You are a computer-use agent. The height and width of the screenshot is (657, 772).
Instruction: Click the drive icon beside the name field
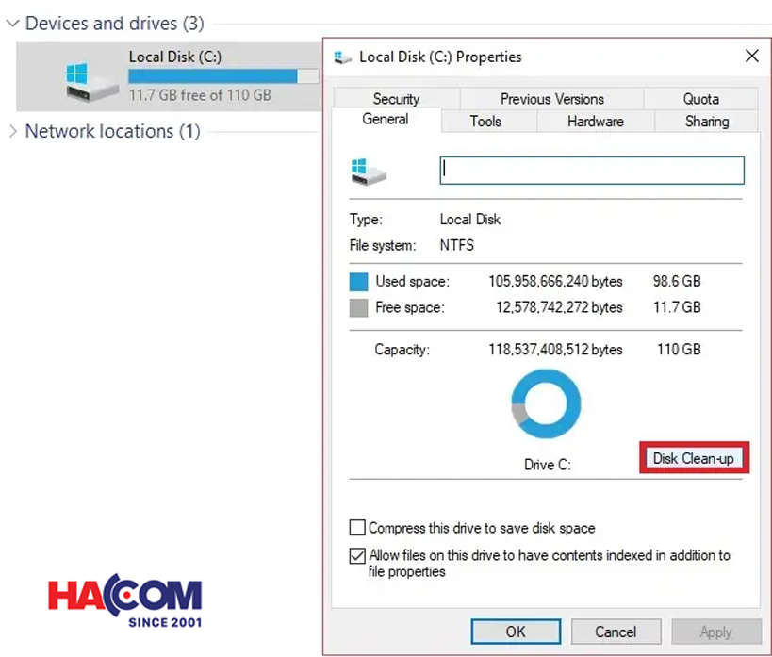pyautogui.click(x=369, y=171)
